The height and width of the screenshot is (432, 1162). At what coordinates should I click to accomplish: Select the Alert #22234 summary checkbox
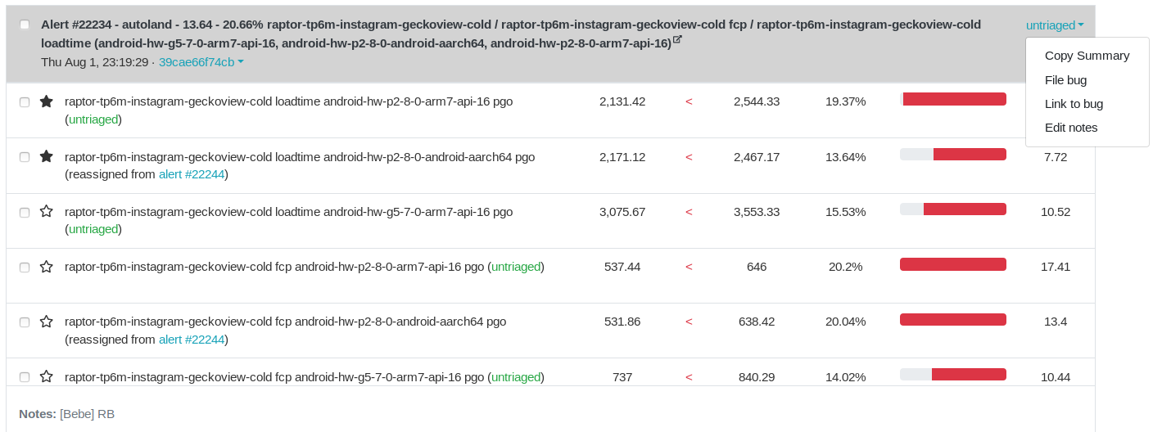click(25, 25)
